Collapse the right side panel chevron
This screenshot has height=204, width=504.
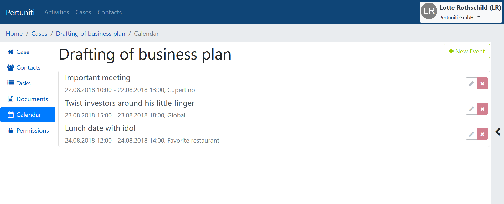[x=498, y=132]
